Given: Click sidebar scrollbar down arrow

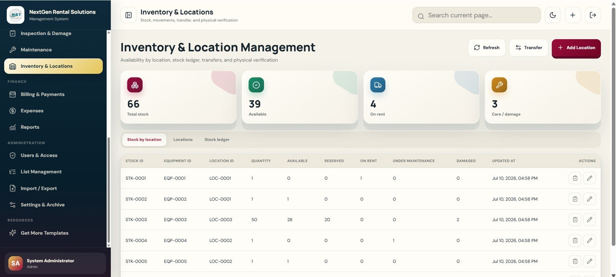Looking at the screenshot, I should (109, 245).
